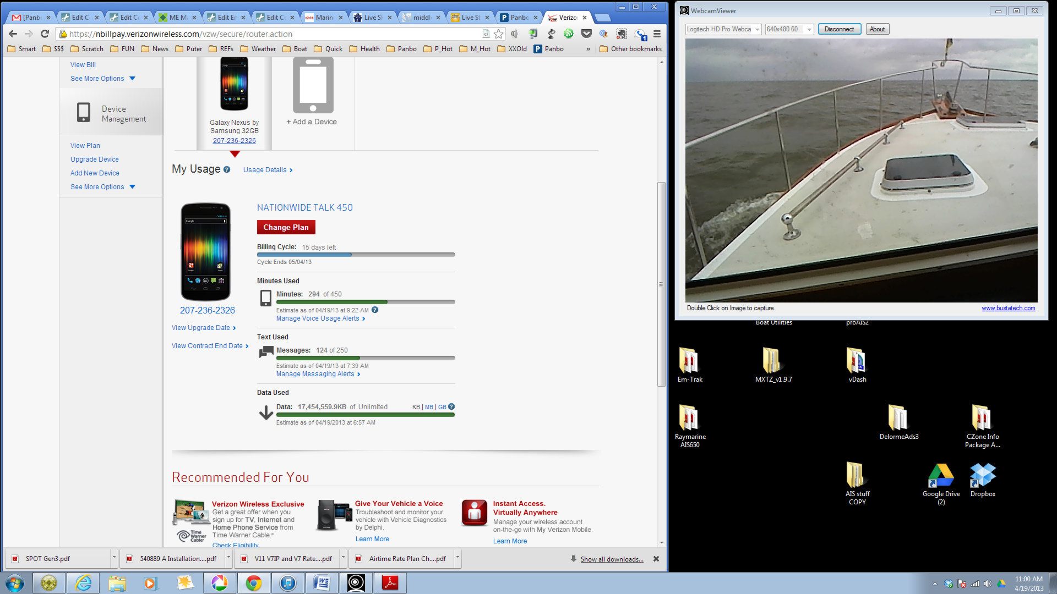The image size is (1057, 594).
Task: Click the Add a Device phone icon
Action: [x=313, y=85]
